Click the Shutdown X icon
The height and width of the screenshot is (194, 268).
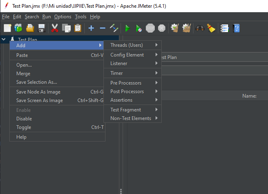162,28
